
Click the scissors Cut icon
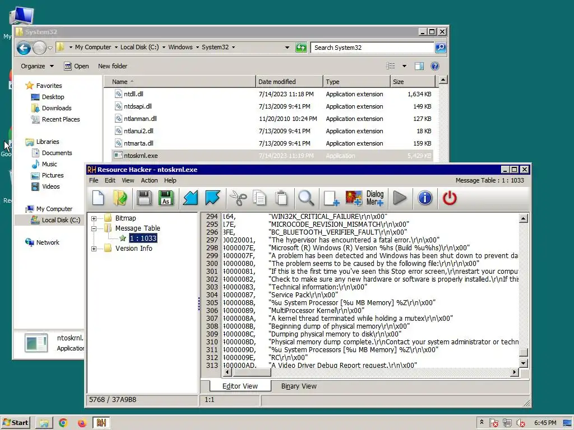click(x=238, y=198)
